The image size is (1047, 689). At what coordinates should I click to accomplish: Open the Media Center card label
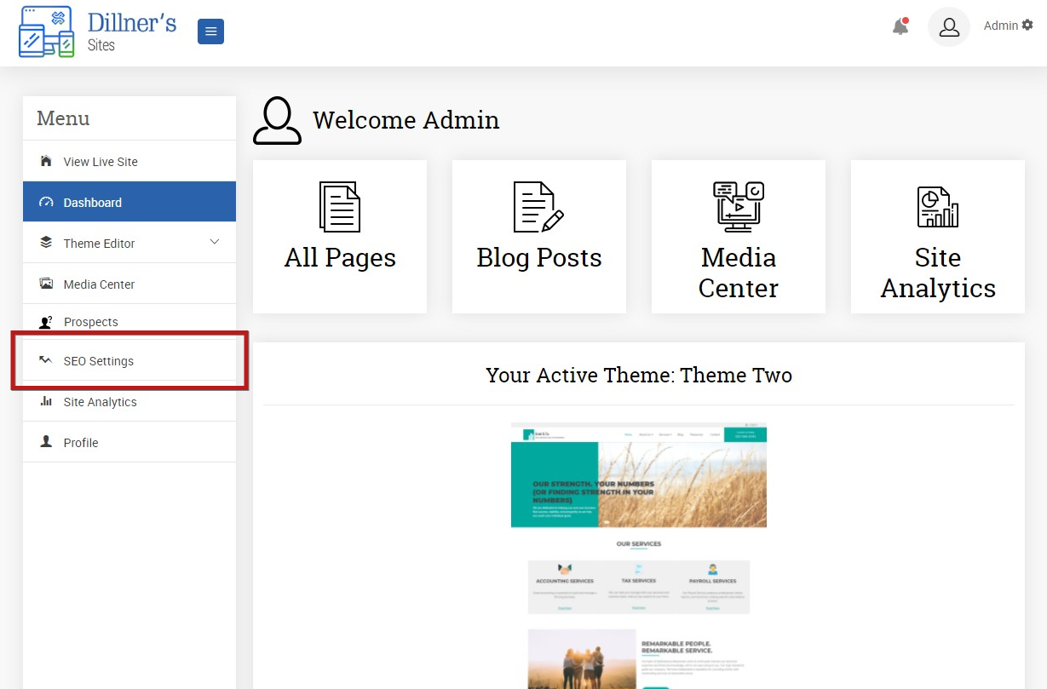point(739,273)
